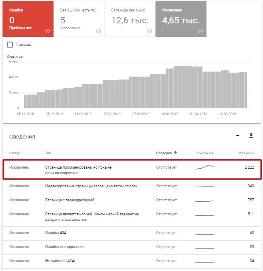
Task: Open help icon on Исключено card
Action: tap(201, 31)
